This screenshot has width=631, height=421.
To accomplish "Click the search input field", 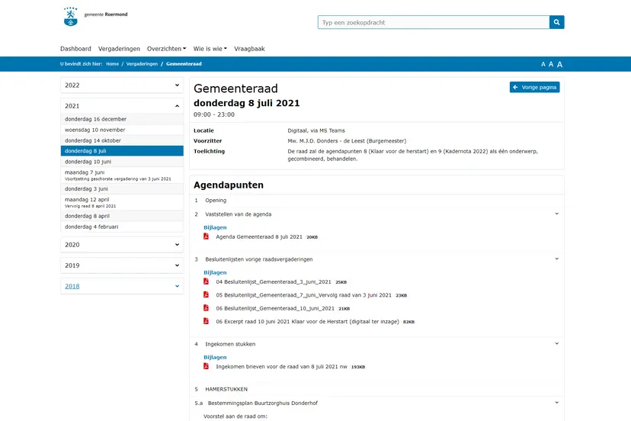I will 433,23.
